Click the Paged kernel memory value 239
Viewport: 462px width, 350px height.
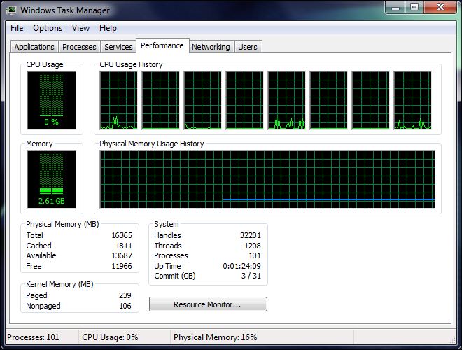point(125,295)
